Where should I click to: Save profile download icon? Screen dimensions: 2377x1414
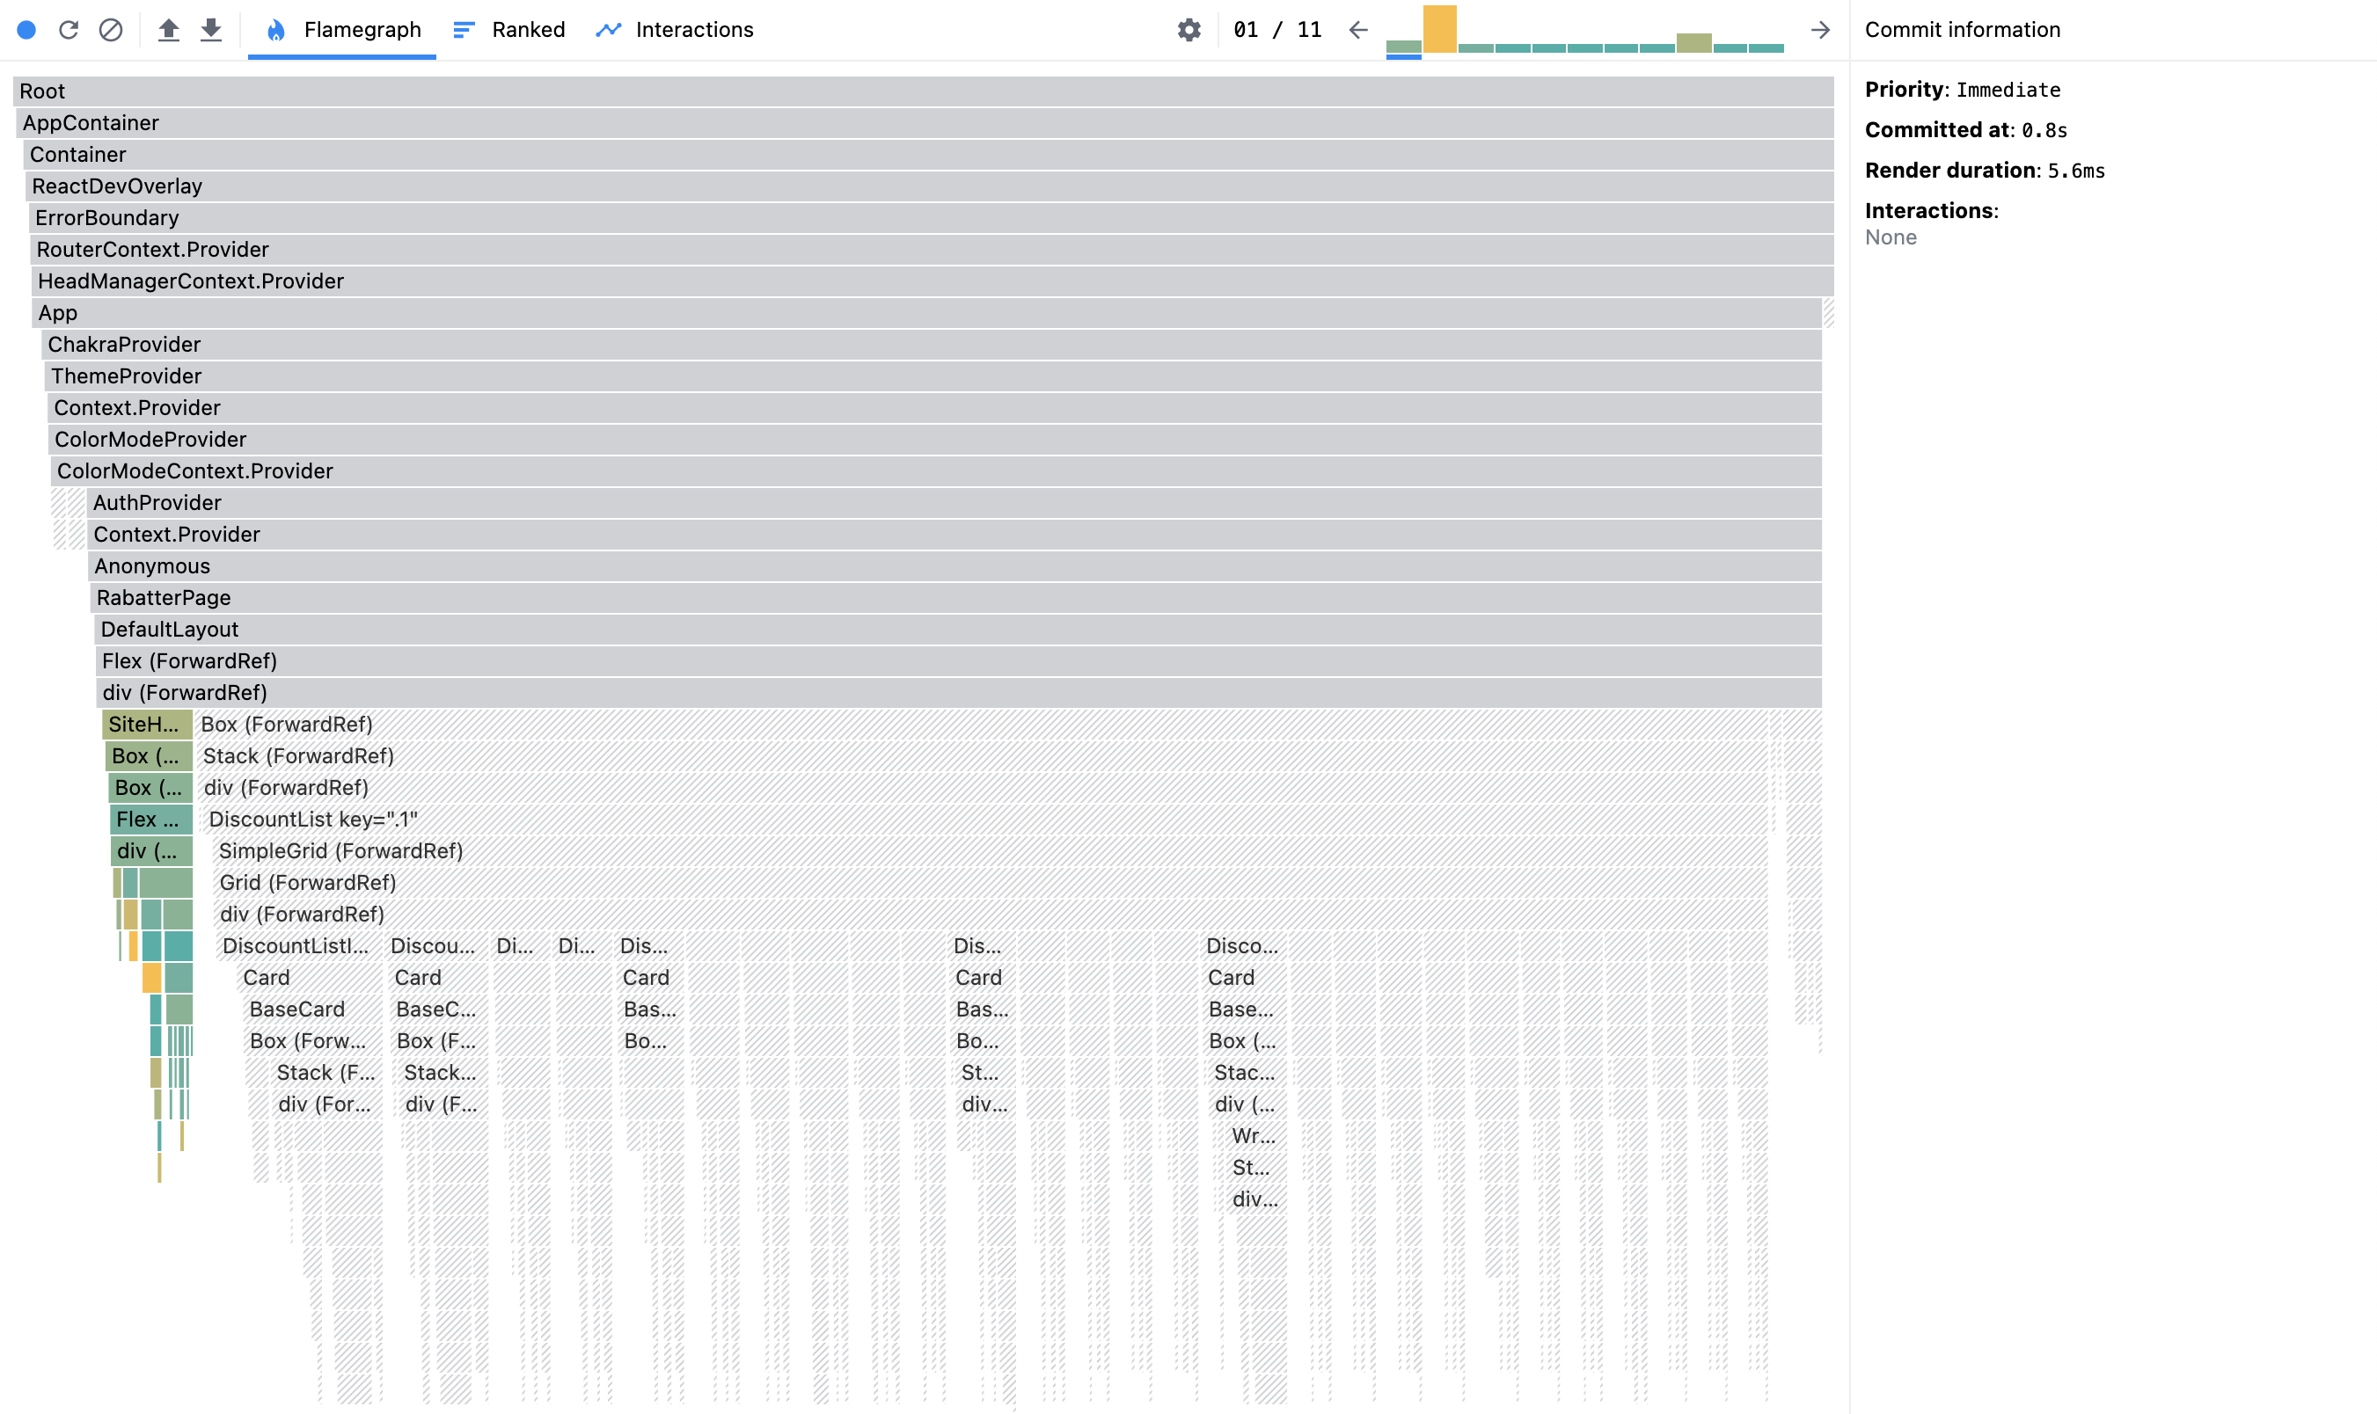[x=210, y=30]
